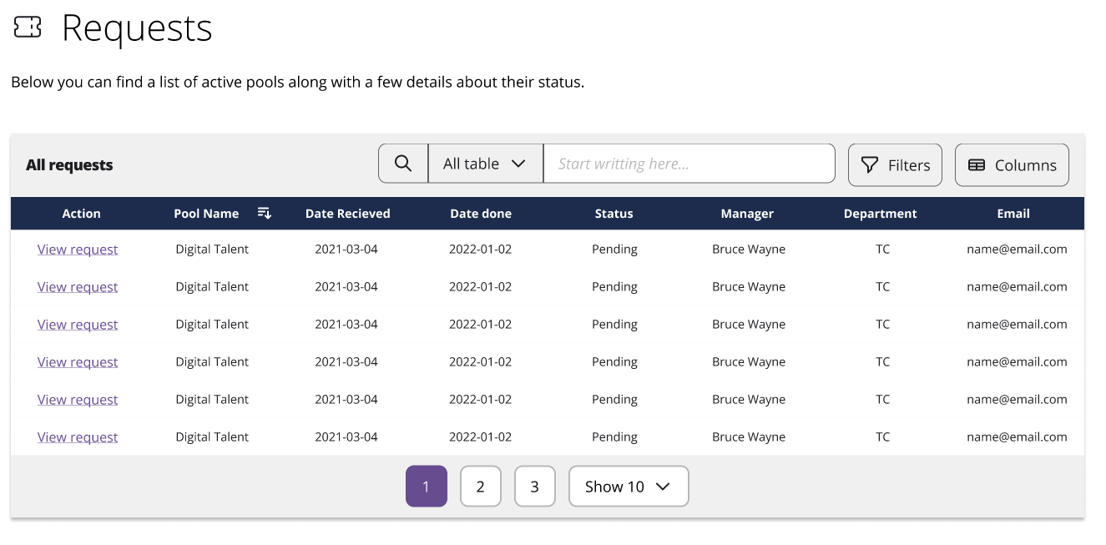
Task: Click the All requests table title
Action: (x=69, y=165)
